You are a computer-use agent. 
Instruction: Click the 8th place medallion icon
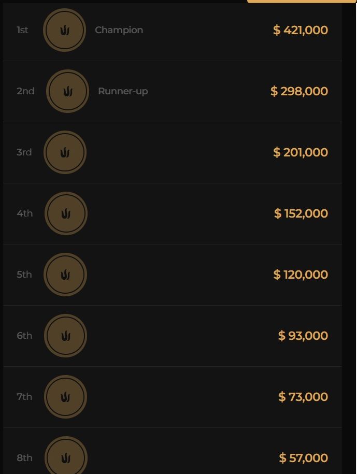66,457
